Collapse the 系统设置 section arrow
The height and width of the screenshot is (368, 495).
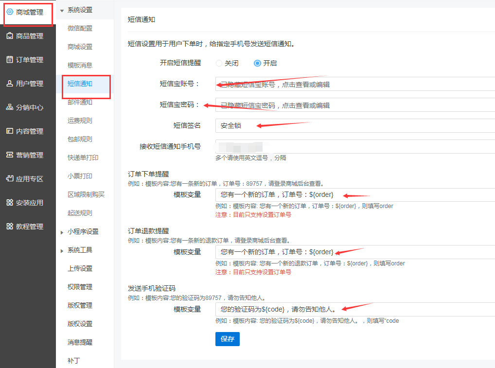[x=62, y=10]
